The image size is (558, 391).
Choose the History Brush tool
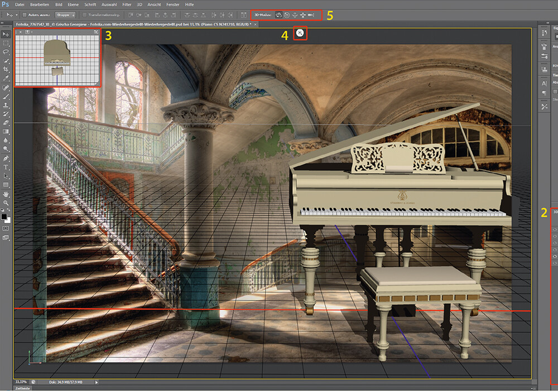pos(6,114)
